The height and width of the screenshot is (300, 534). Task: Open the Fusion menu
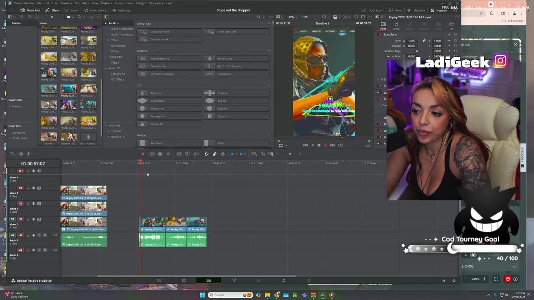(x=119, y=3)
